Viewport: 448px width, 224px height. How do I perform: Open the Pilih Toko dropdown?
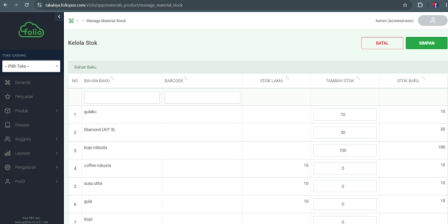31,66
